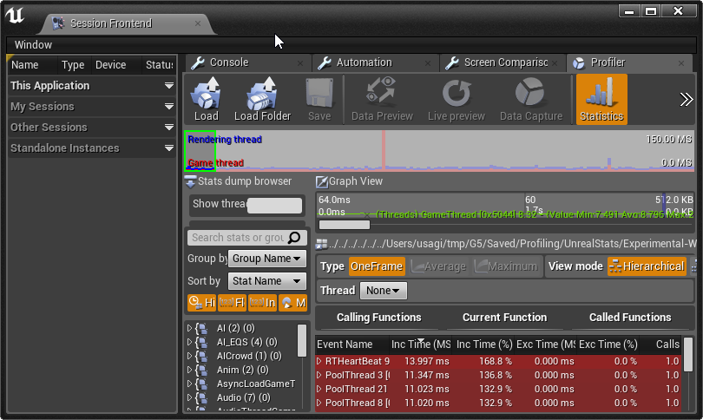The height and width of the screenshot is (420, 703).
Task: Click the Show threads input box
Action: (x=274, y=206)
